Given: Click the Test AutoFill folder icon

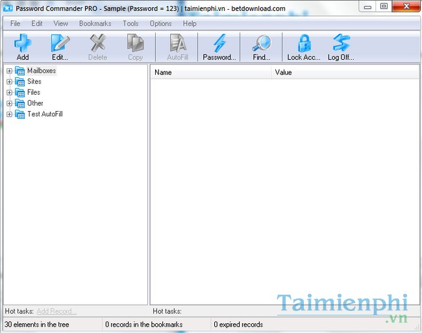Looking at the screenshot, I should [20, 114].
